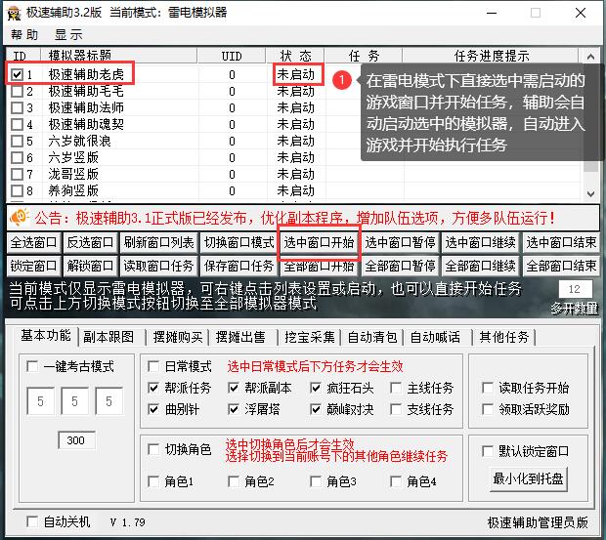The width and height of the screenshot is (606, 540).
Task: Click the 多开数量 field showing 12
Action: 576,289
